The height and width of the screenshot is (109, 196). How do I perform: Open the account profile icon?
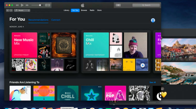(153, 20)
